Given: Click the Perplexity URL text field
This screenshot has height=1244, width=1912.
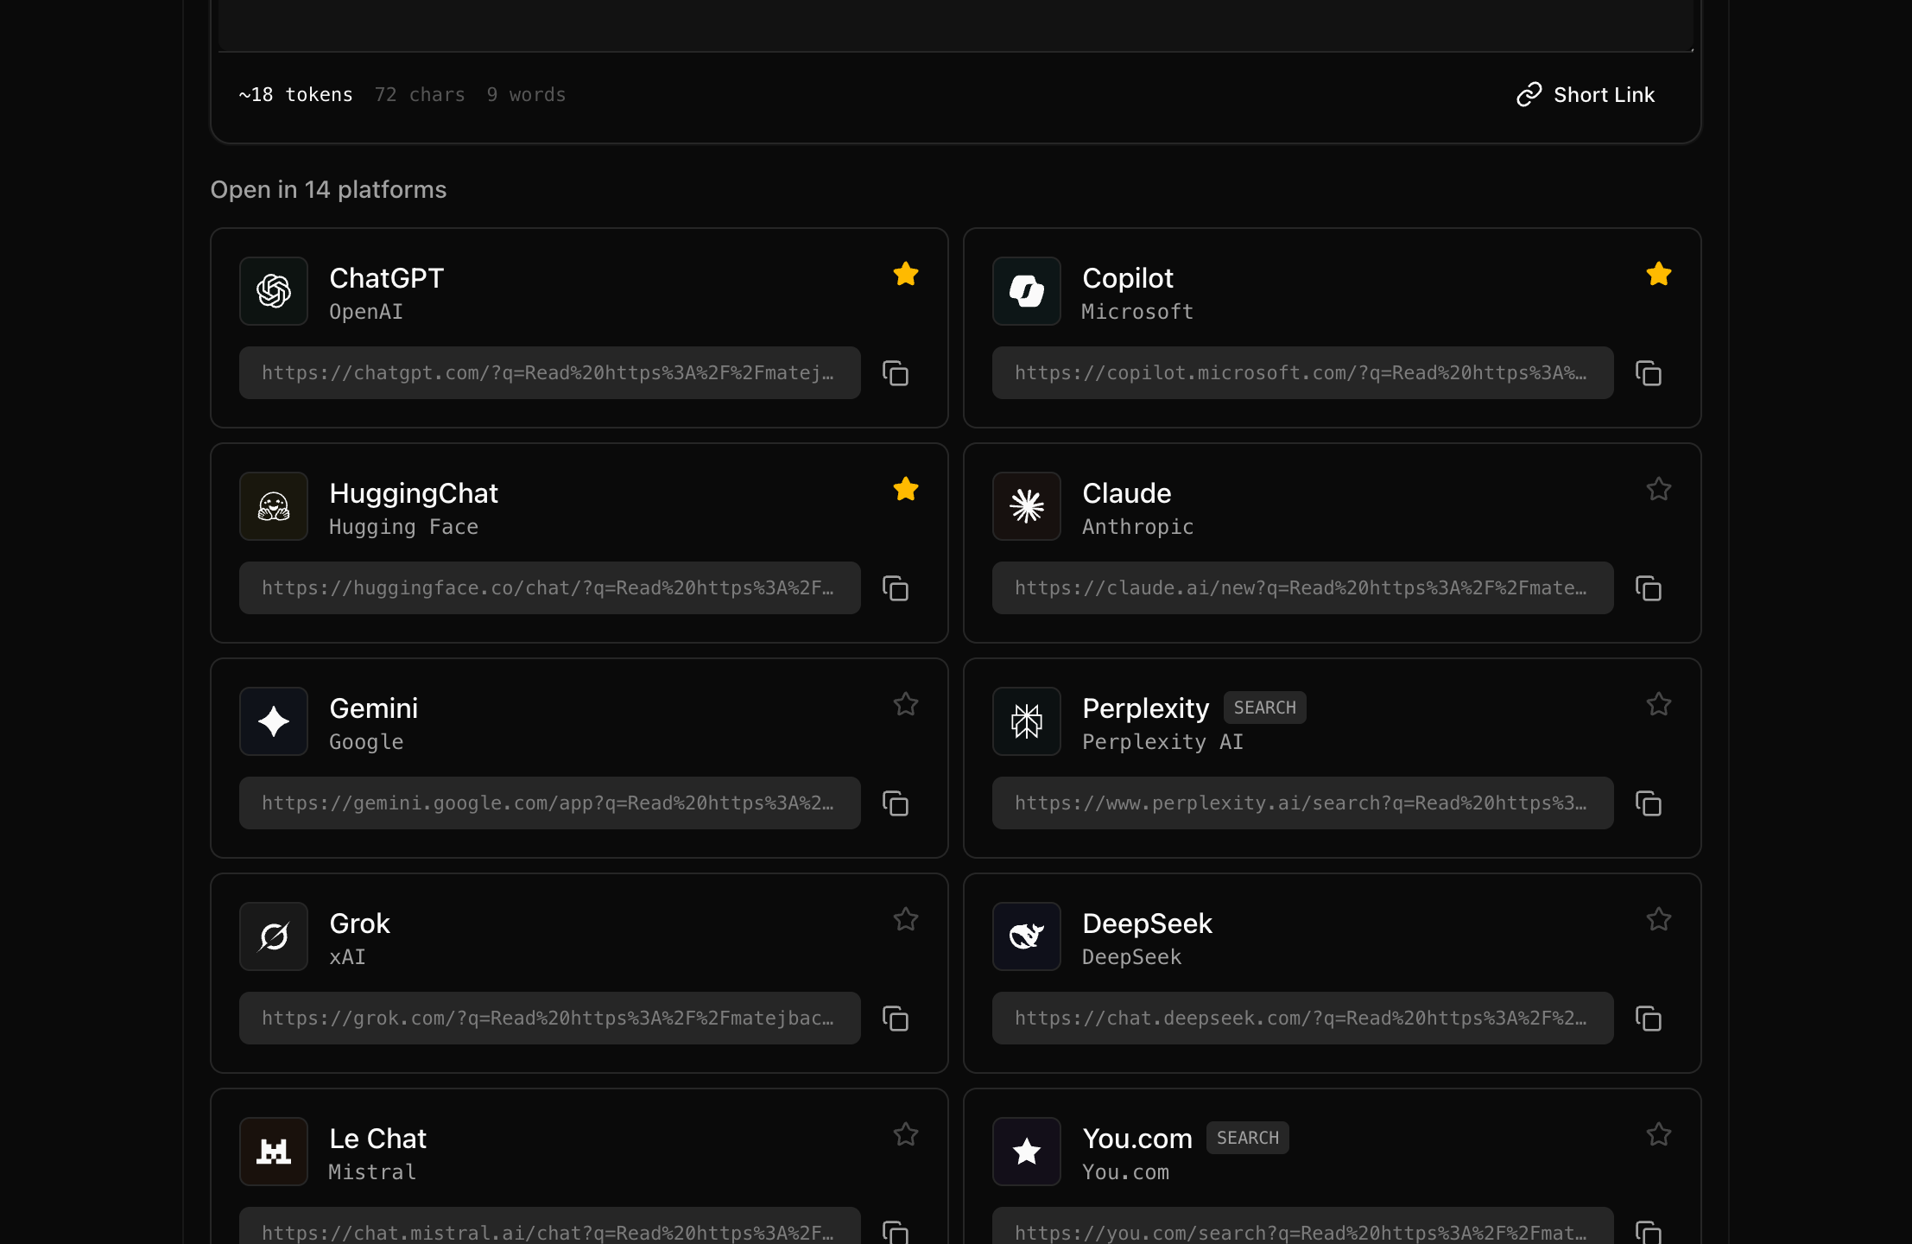Looking at the screenshot, I should click(x=1302, y=803).
